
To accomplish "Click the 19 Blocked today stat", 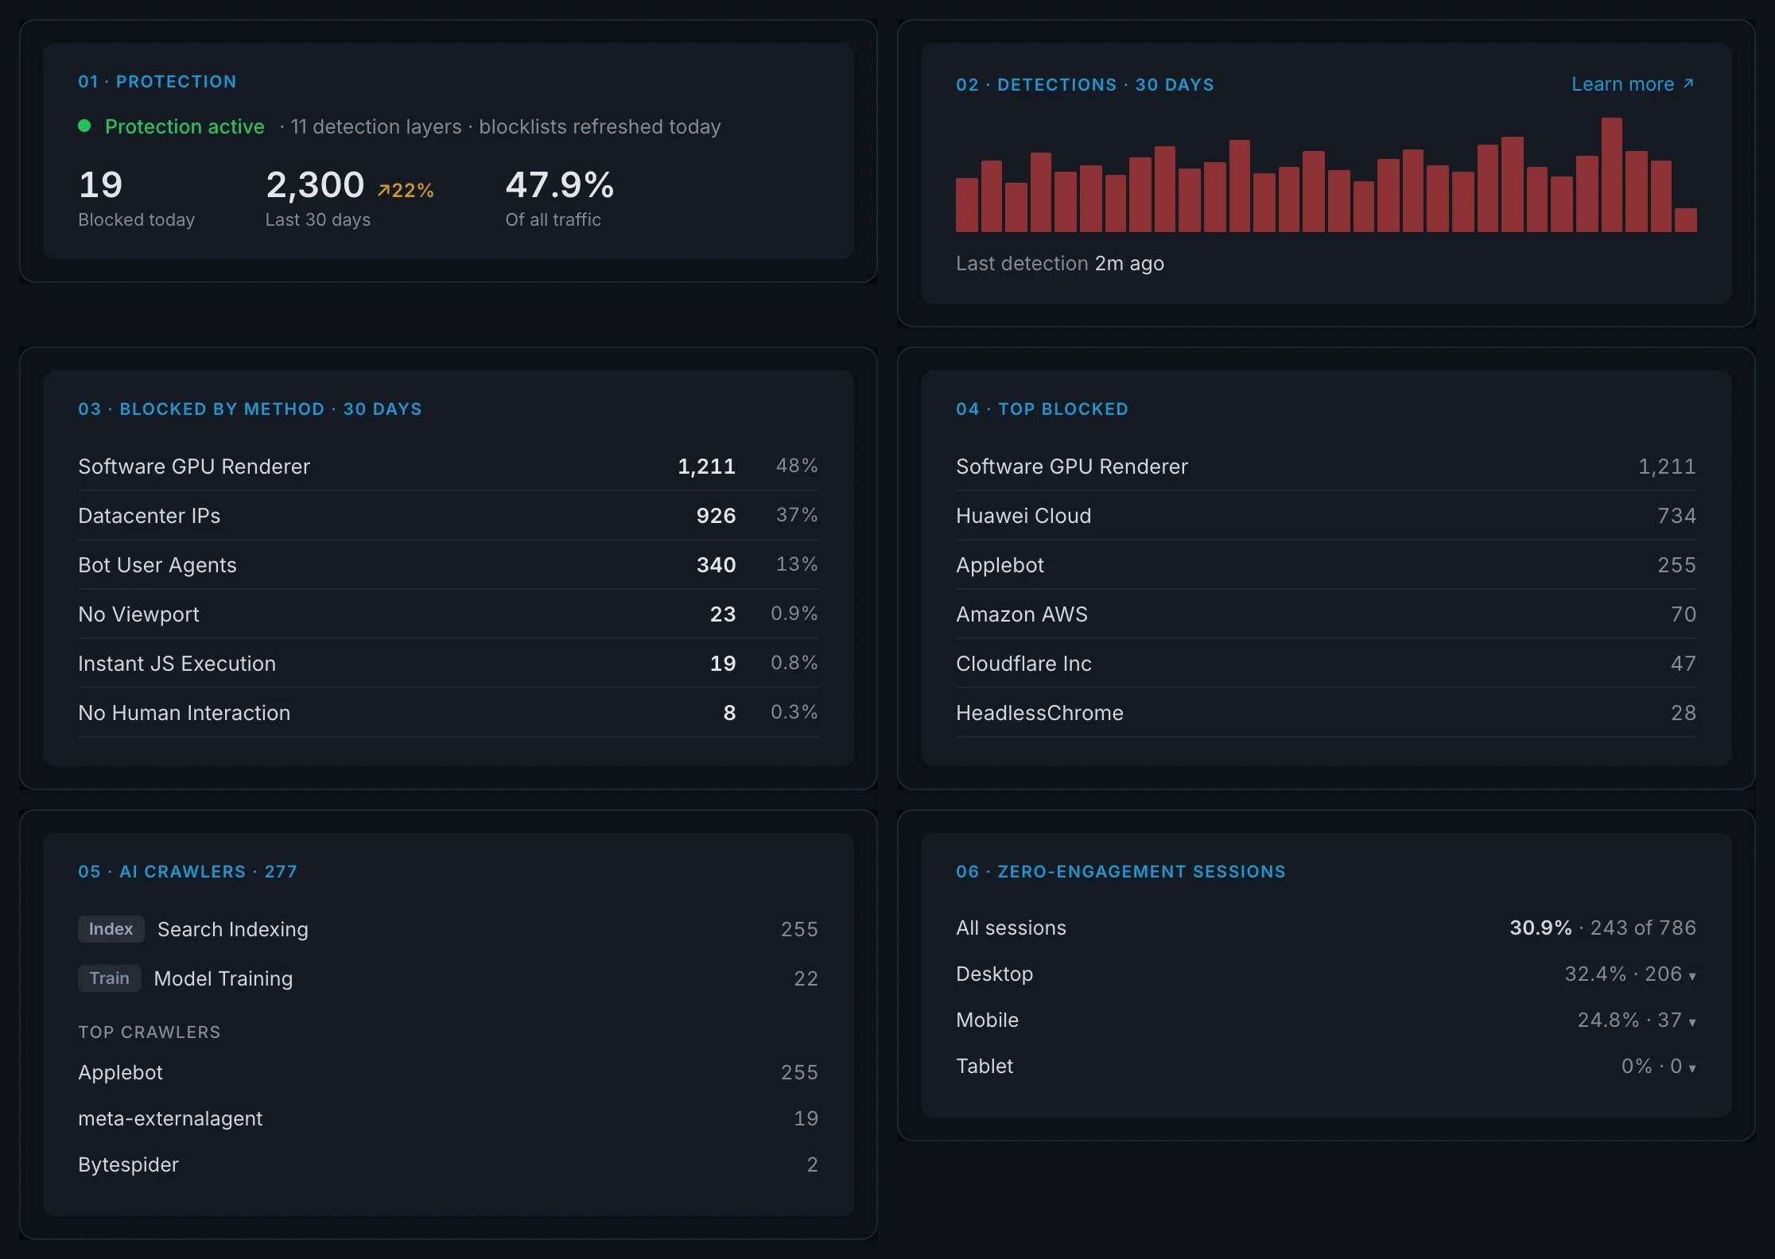I will pyautogui.click(x=136, y=199).
